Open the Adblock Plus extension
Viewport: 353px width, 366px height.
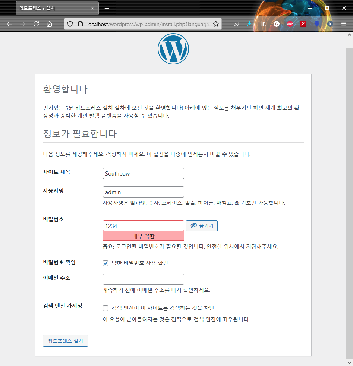[290, 24]
